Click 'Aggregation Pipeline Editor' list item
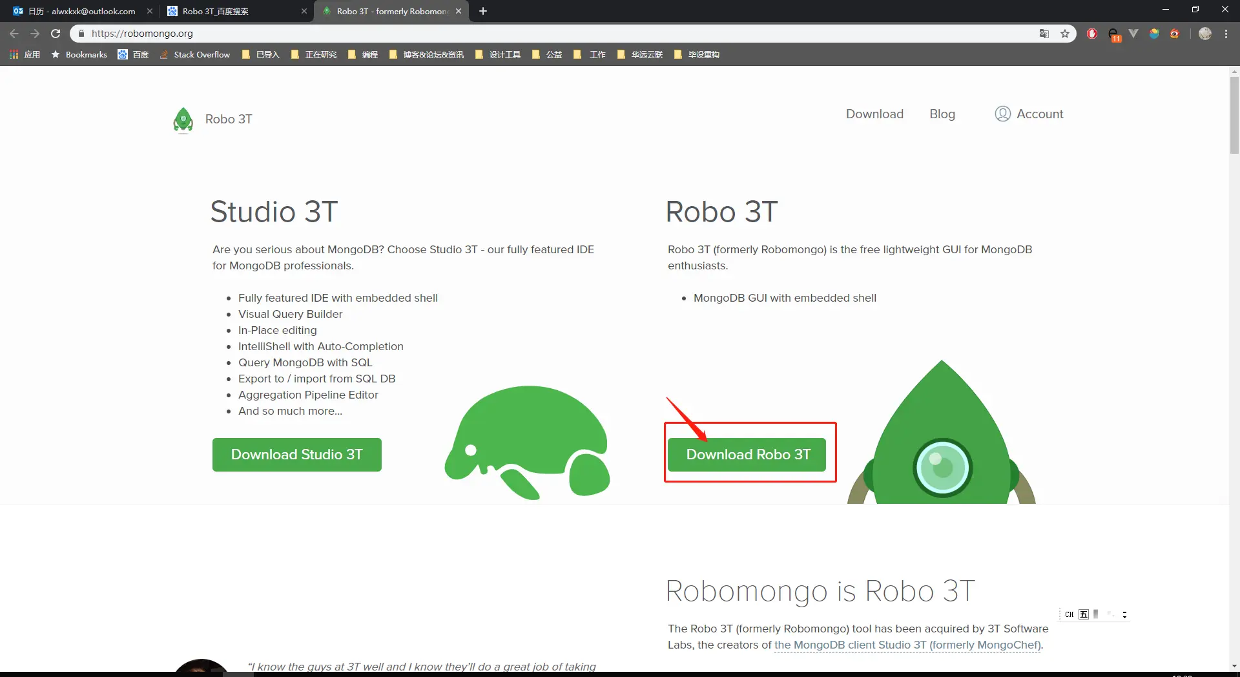 [308, 395]
